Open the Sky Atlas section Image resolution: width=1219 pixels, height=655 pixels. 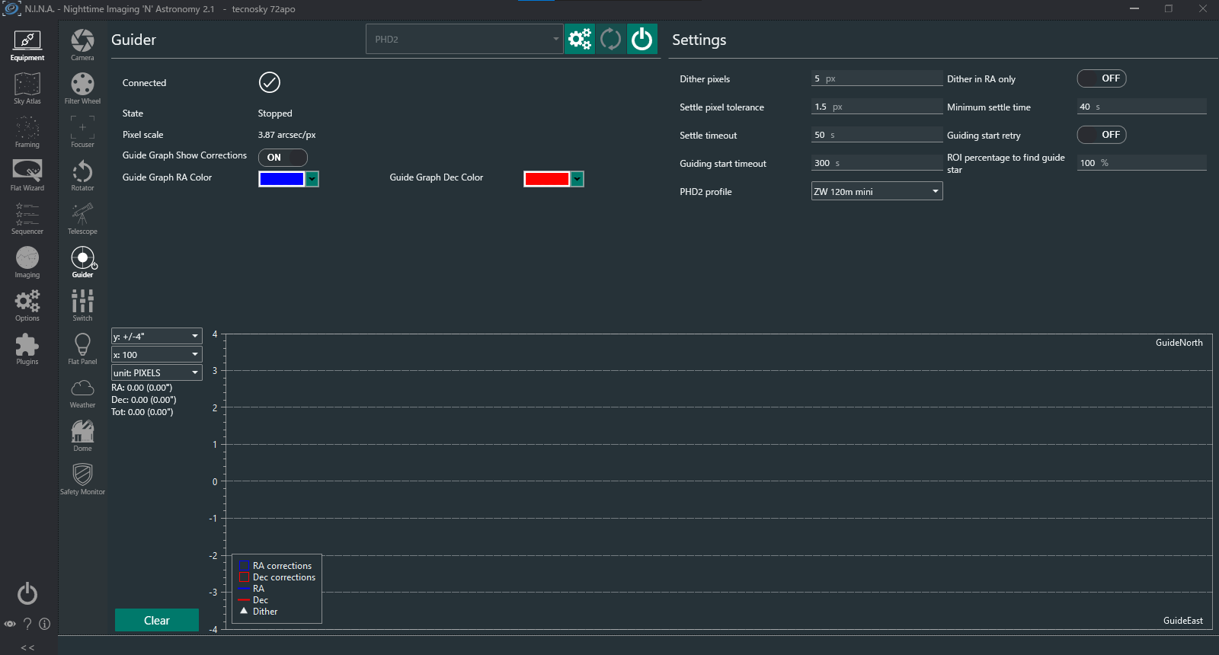(27, 89)
